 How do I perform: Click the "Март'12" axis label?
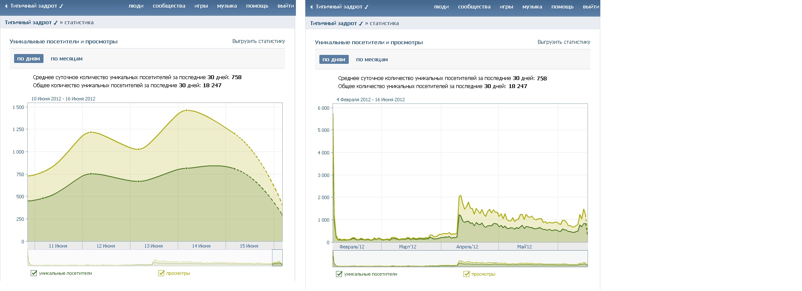(408, 247)
